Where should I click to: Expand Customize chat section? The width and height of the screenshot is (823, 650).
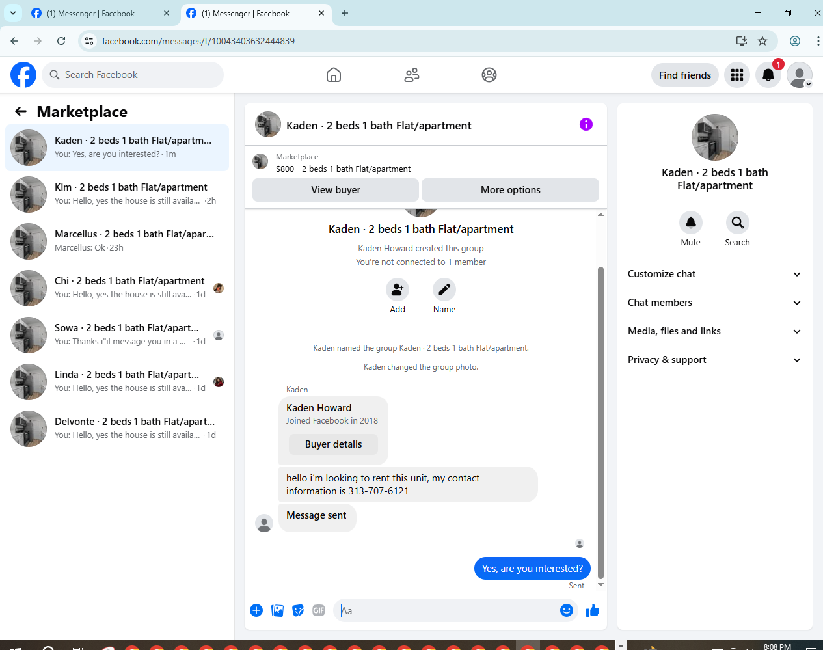pos(714,274)
